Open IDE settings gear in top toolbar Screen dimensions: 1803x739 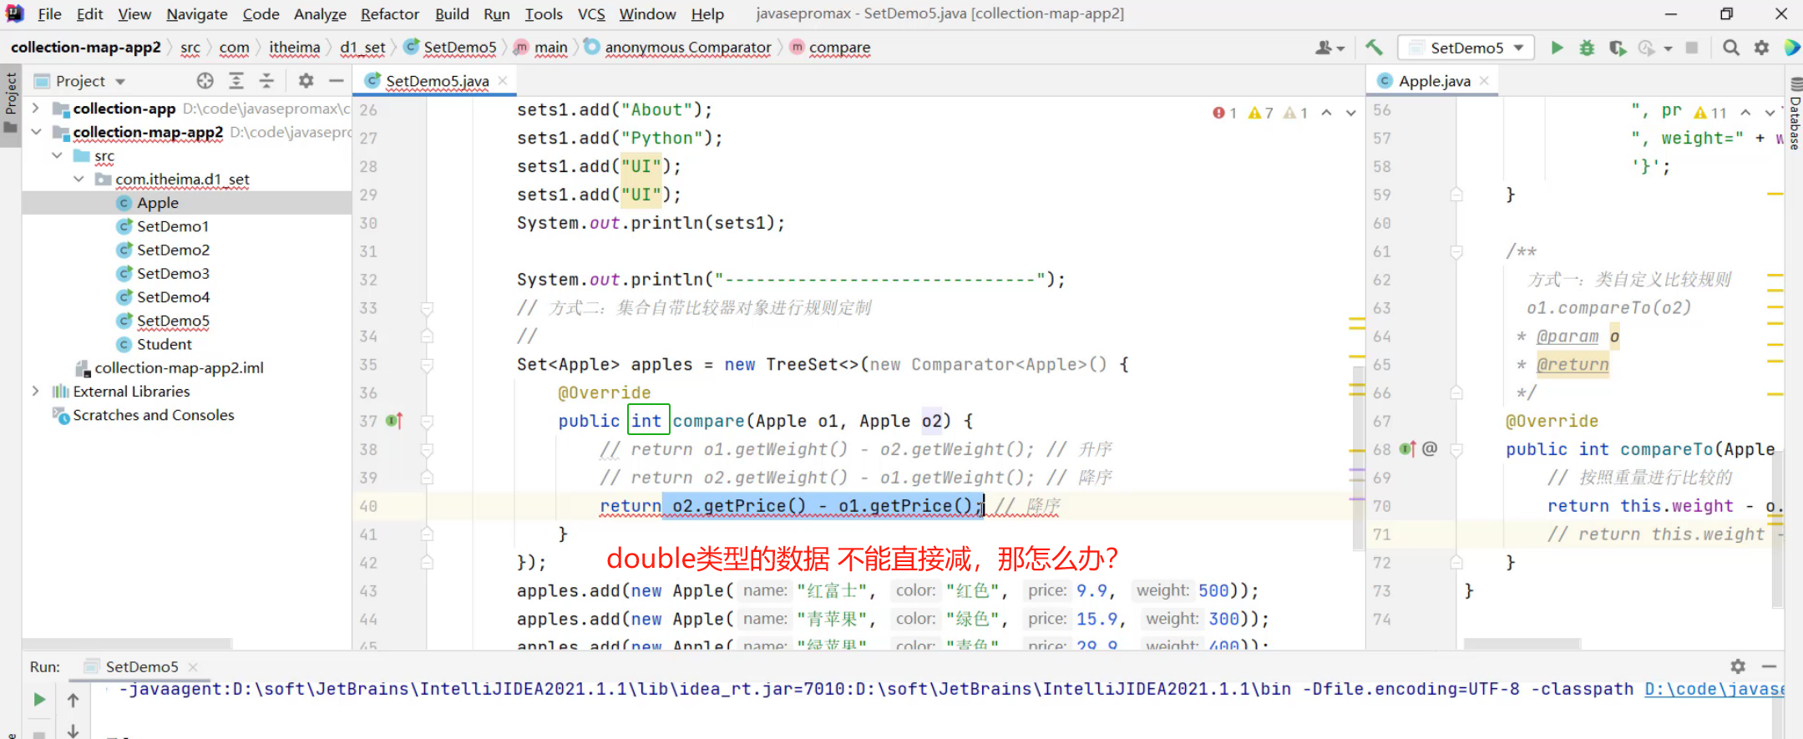(x=1761, y=48)
